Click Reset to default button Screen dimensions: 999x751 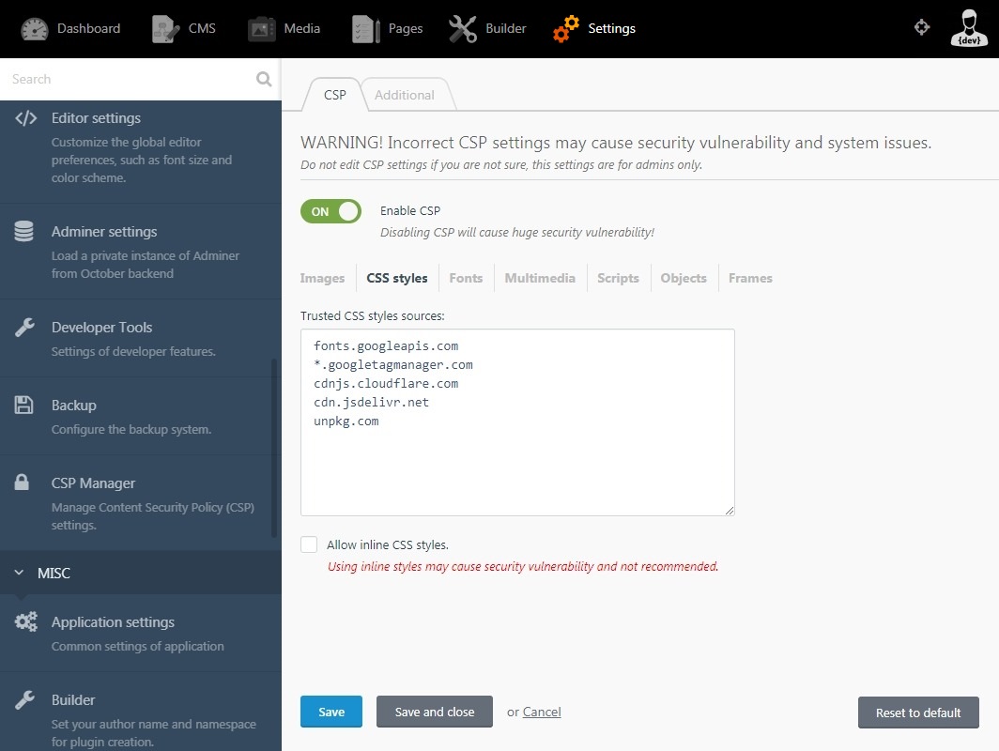918,713
